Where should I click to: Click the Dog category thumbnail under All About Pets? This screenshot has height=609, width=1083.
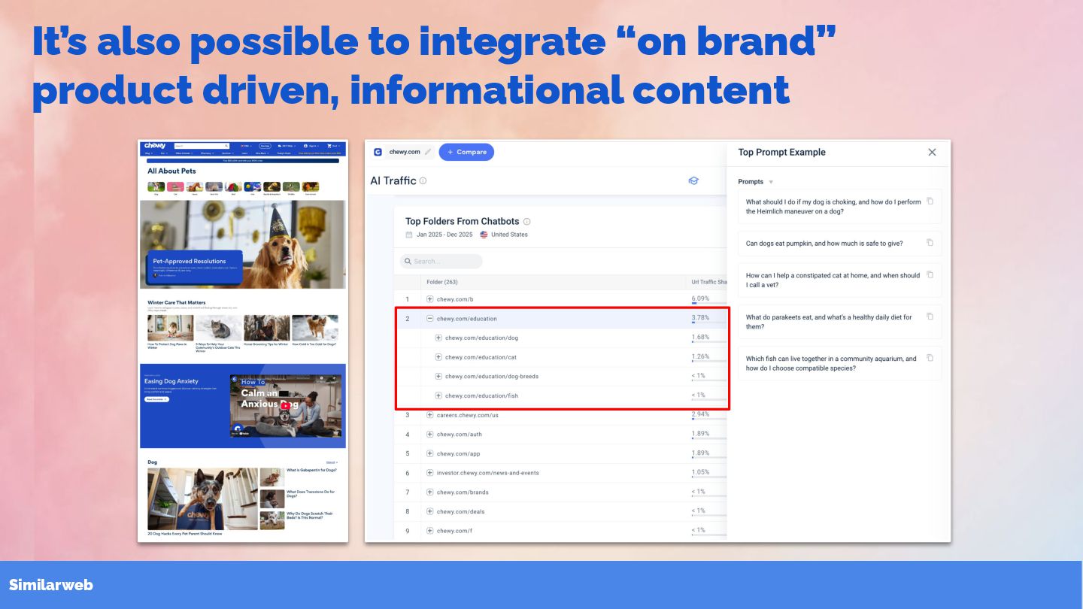pyautogui.click(x=156, y=186)
